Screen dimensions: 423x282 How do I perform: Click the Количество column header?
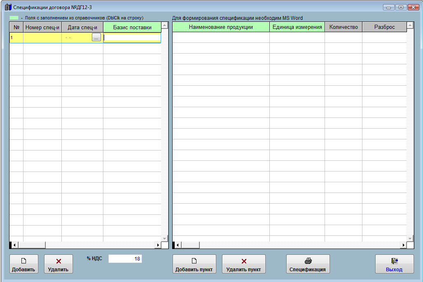pos(344,27)
